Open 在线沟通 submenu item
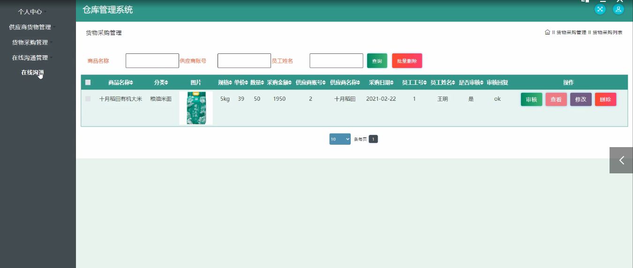The height and width of the screenshot is (268, 633). click(32, 73)
